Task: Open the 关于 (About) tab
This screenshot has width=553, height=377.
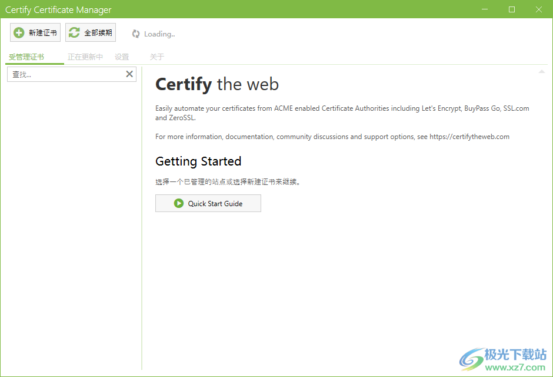Action: 157,57
